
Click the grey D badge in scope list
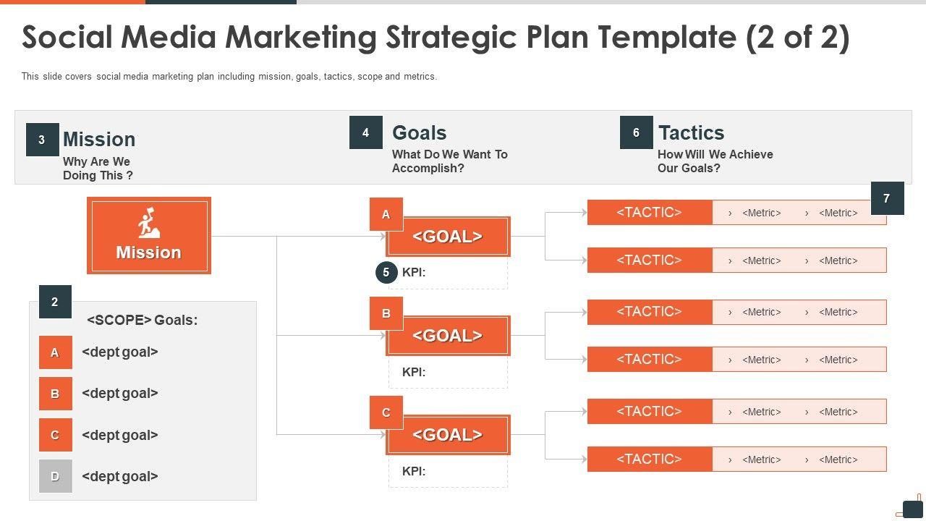[55, 476]
